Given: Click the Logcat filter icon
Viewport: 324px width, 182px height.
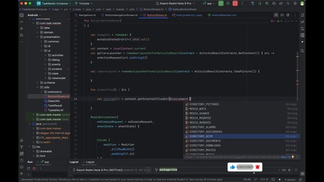Looking at the screenshot, I should point(156,170).
